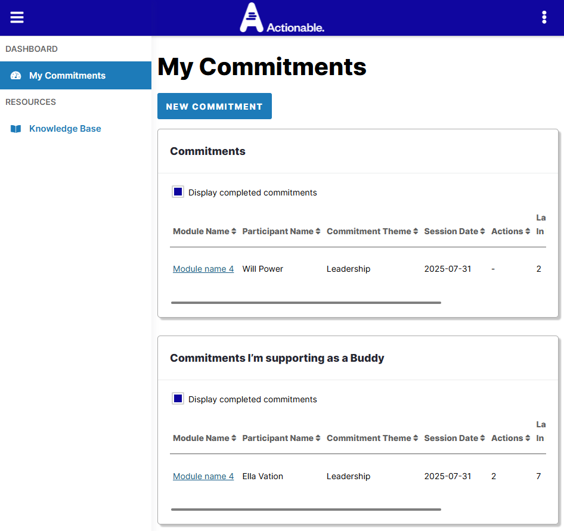Sort Commitments table by Commitment Theme
Viewport: 564px width, 531px height.
pos(368,231)
